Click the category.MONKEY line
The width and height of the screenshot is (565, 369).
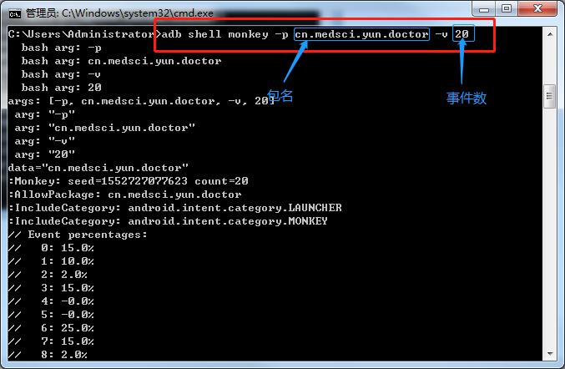(168, 221)
